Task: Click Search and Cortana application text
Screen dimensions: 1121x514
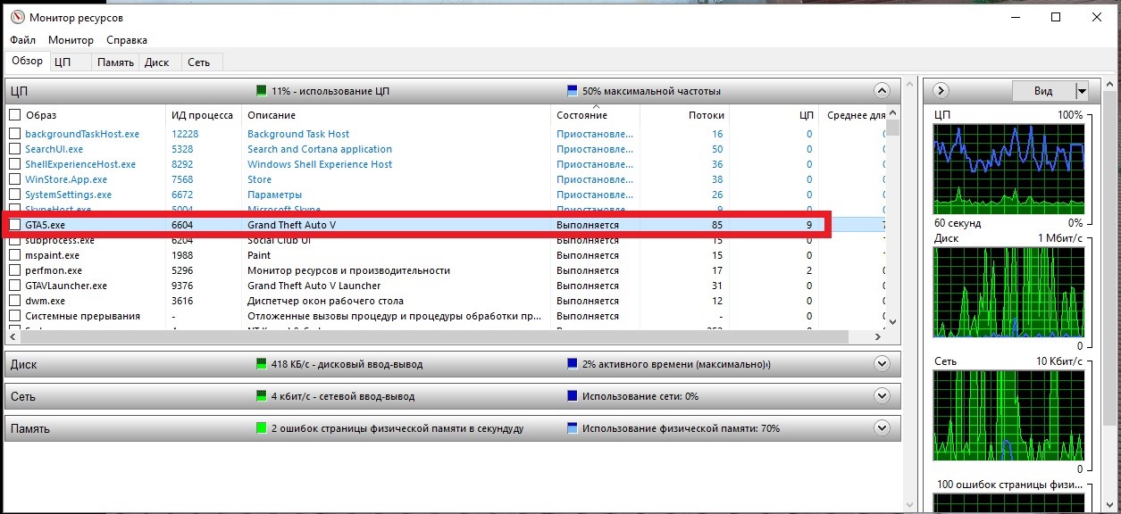Action: pos(320,149)
